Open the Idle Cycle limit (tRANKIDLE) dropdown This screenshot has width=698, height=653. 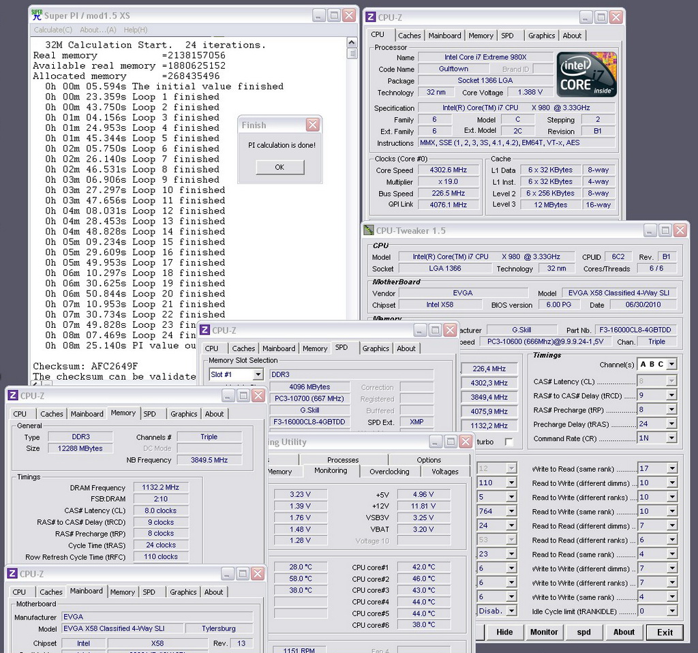click(672, 611)
